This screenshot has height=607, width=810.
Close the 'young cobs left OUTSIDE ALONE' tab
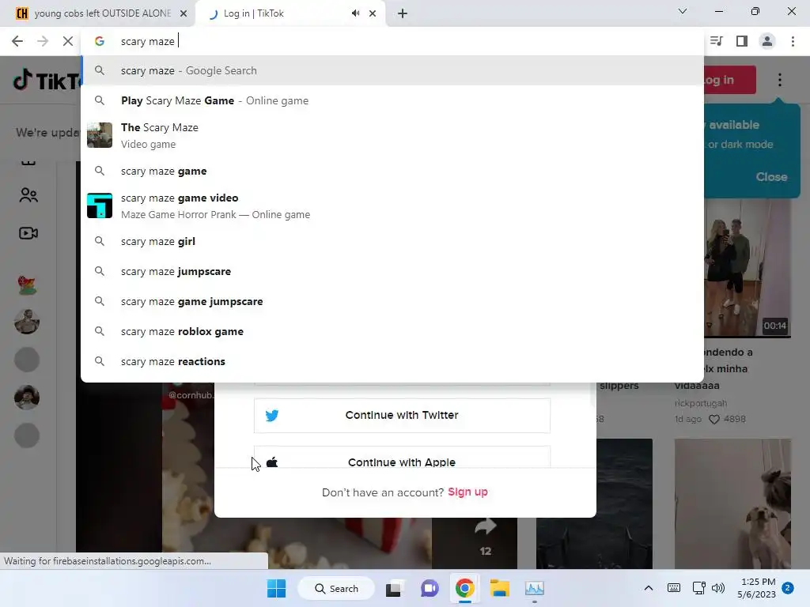pyautogui.click(x=184, y=13)
